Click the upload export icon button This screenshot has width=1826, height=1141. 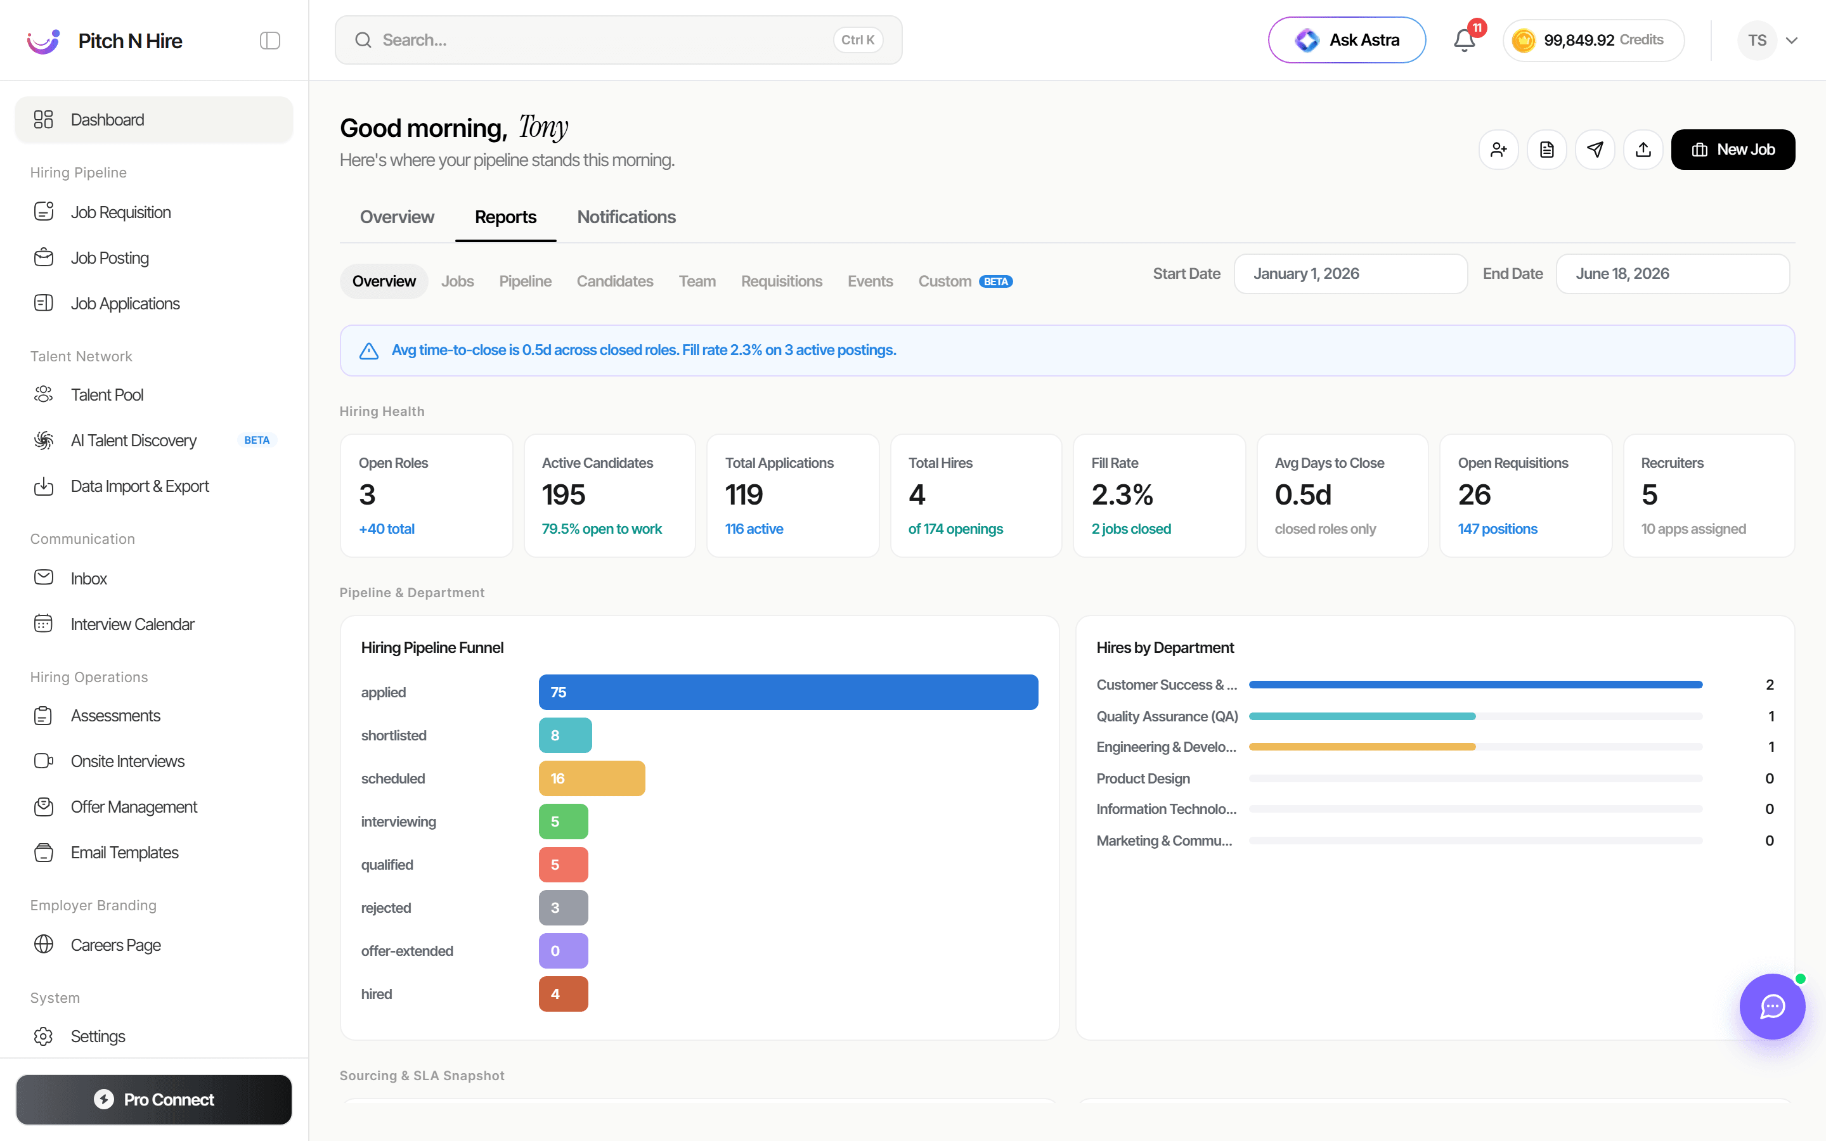coord(1643,150)
